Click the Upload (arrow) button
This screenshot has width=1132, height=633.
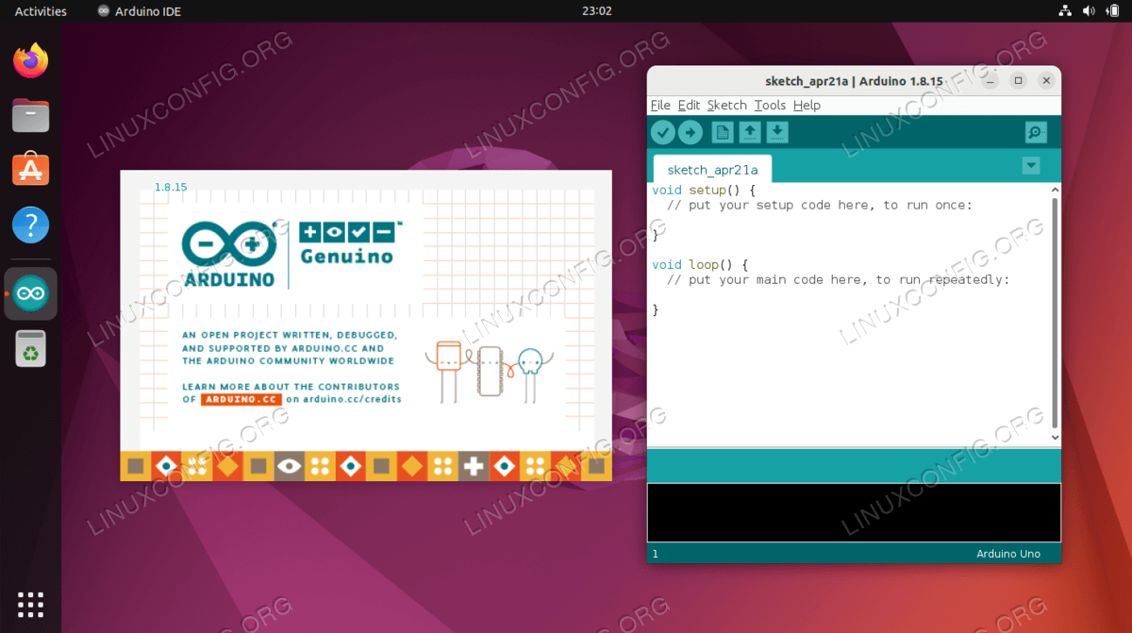[691, 132]
